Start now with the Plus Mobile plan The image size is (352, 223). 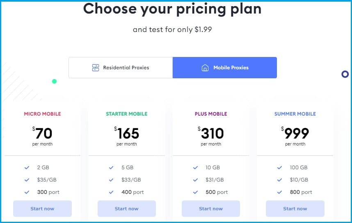point(211,209)
